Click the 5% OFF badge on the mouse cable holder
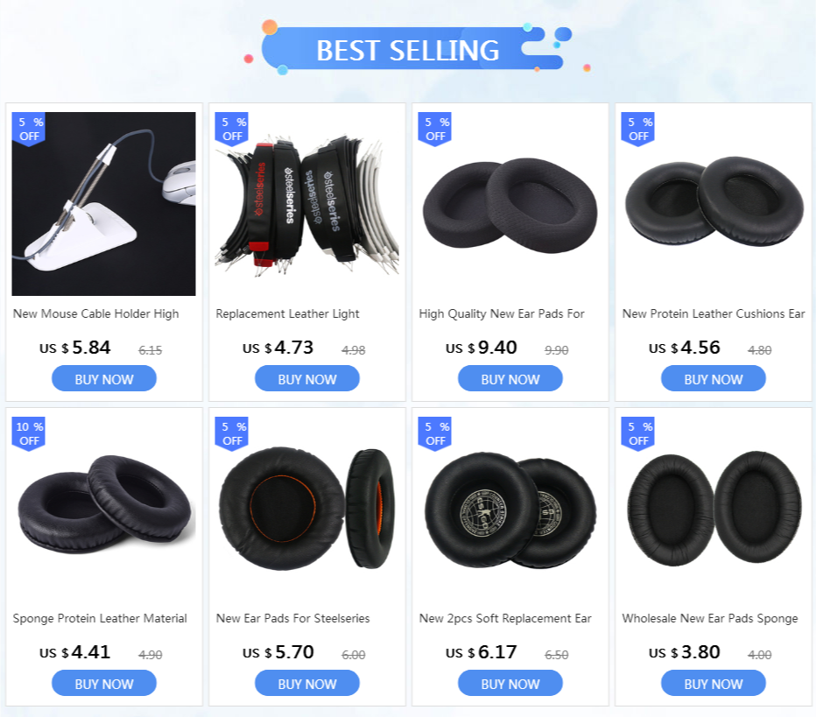816x717 pixels. coord(29,130)
